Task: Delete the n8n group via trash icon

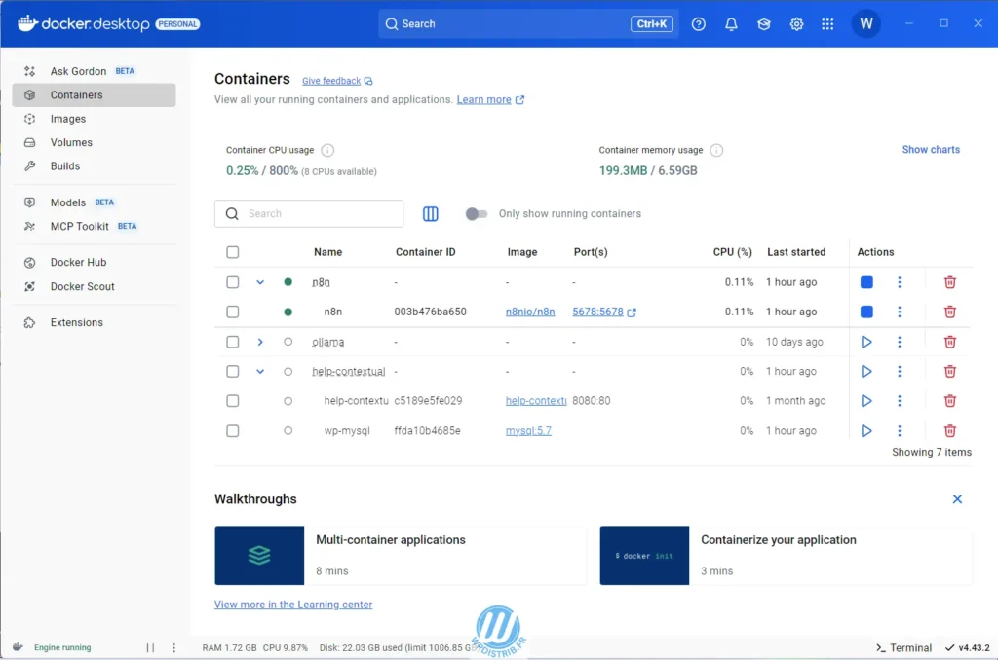Action: tap(949, 282)
